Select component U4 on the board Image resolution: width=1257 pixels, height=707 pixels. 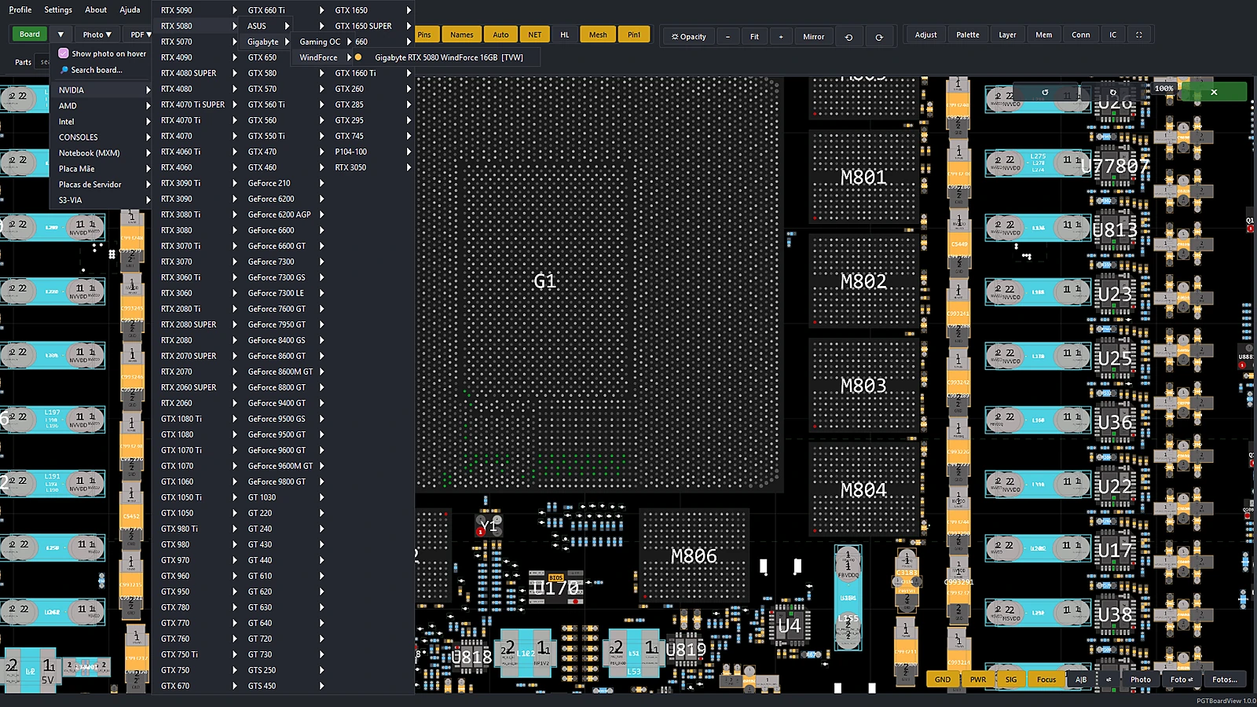click(x=789, y=626)
